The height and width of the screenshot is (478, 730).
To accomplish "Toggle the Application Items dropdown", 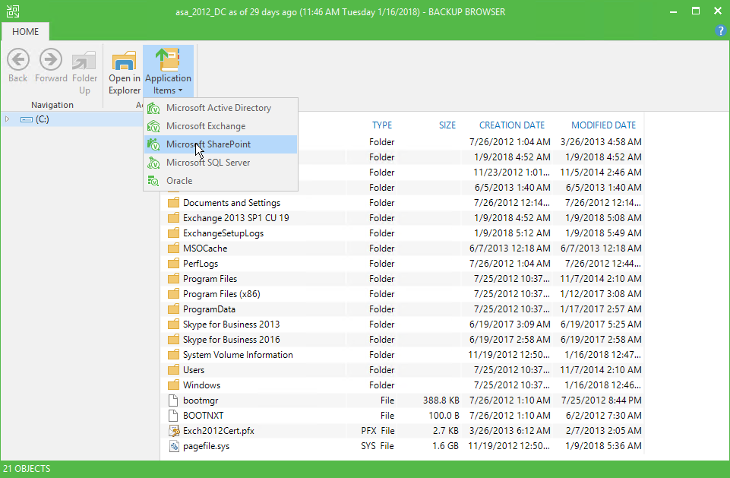I will pyautogui.click(x=168, y=71).
